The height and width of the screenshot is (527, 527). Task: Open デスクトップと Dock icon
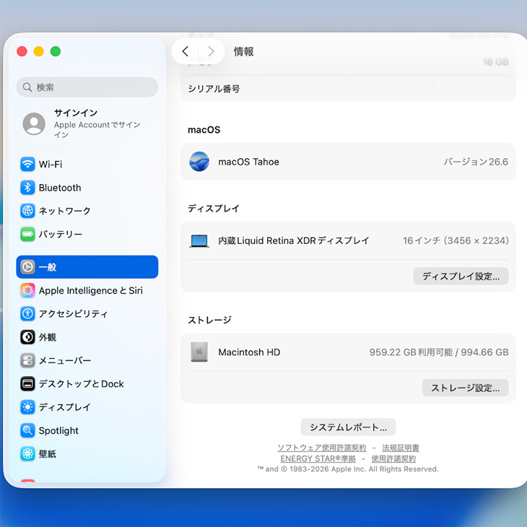coord(27,384)
